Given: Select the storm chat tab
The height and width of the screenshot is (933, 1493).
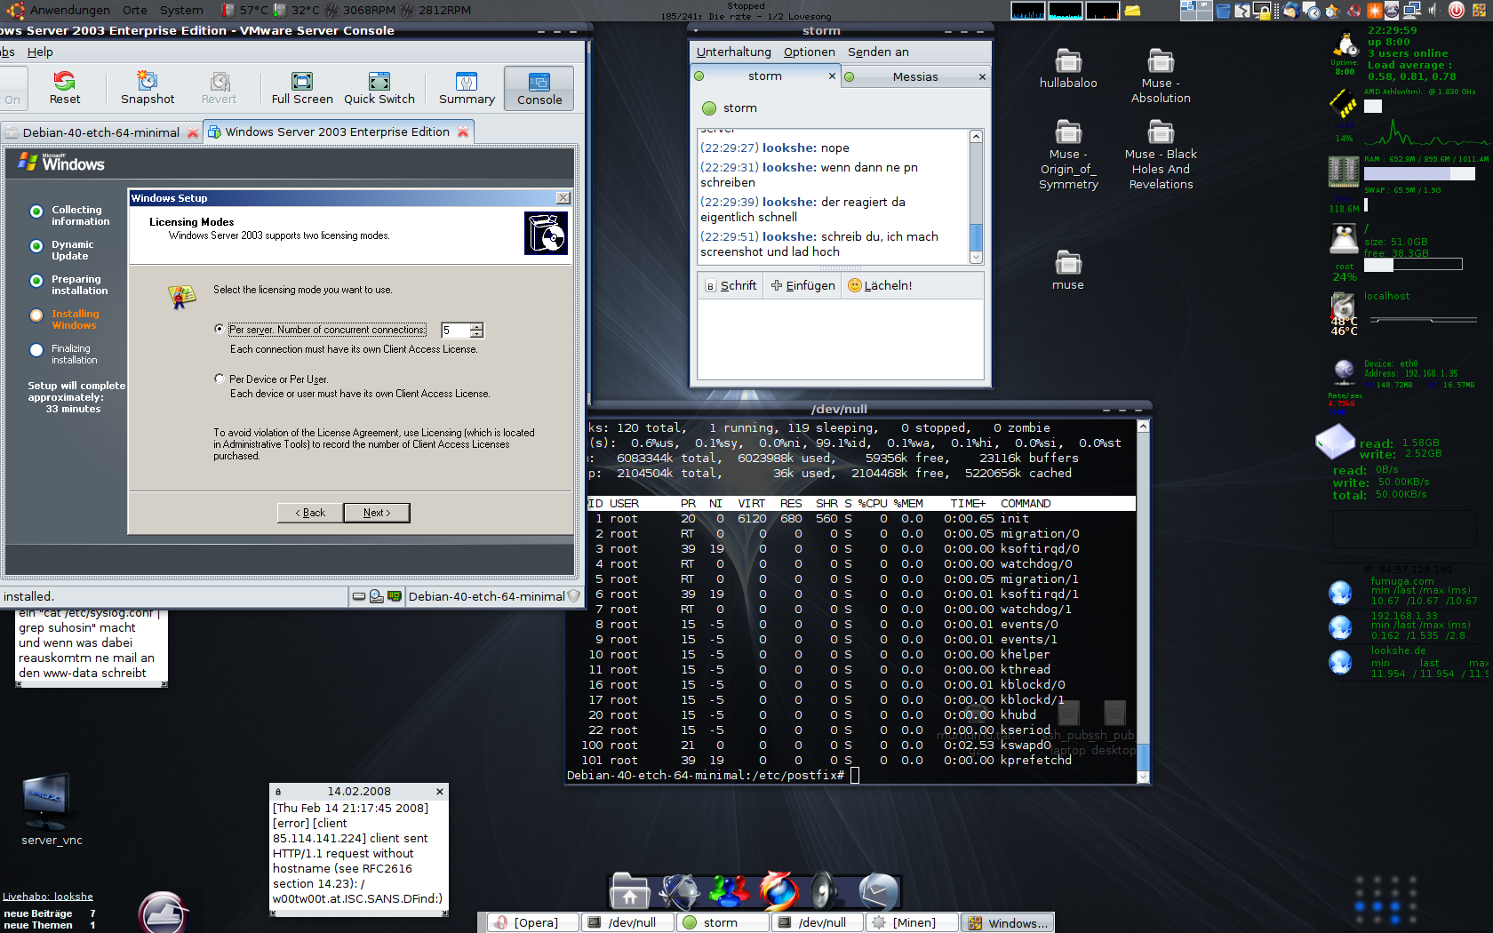Looking at the screenshot, I should pyautogui.click(x=765, y=76).
